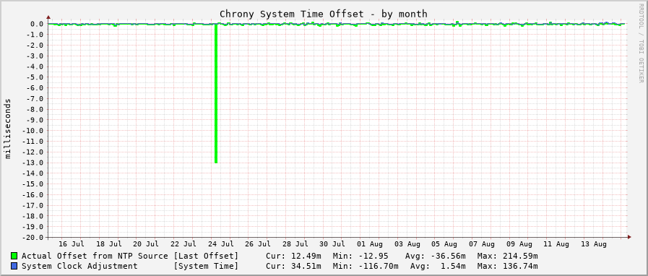Click the 'Min: -12.95' value
Screen dimensions: 648x276
tap(360, 256)
